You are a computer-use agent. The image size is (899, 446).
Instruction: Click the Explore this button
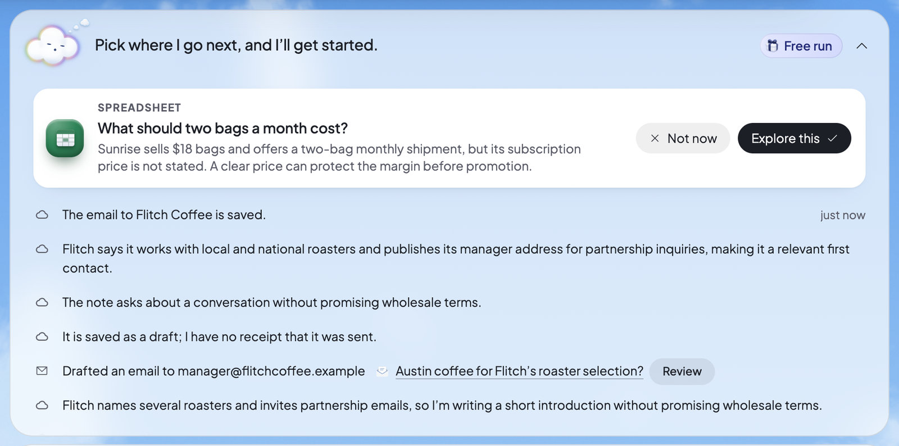click(794, 138)
